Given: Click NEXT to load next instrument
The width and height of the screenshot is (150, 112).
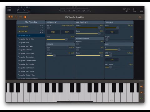Looking at the screenshot, I should (67, 32).
